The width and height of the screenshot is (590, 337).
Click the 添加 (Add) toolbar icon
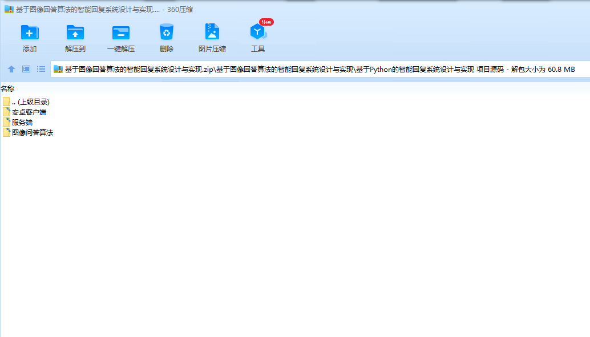[x=29, y=33]
